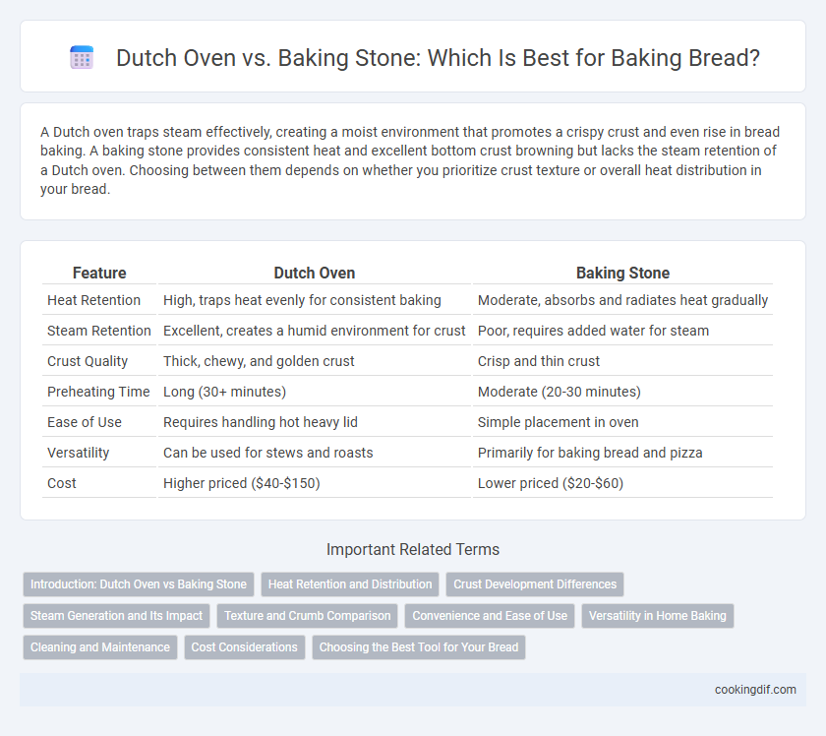Image resolution: width=826 pixels, height=736 pixels.
Task: Click the cookingdif.com footer link
Action: [755, 690]
